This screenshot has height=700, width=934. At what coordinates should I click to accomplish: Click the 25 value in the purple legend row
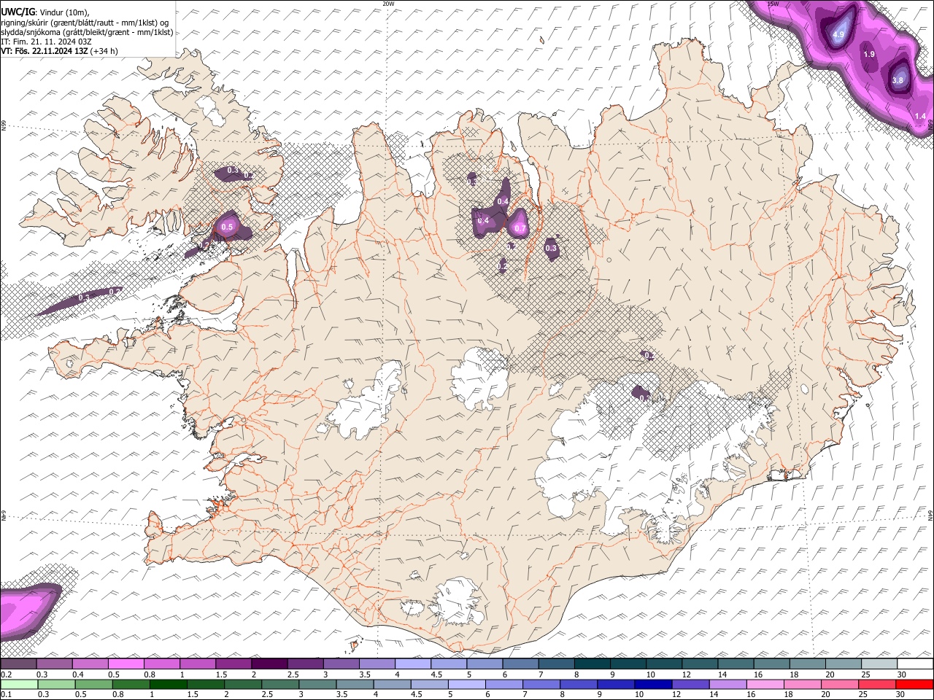coord(865,674)
